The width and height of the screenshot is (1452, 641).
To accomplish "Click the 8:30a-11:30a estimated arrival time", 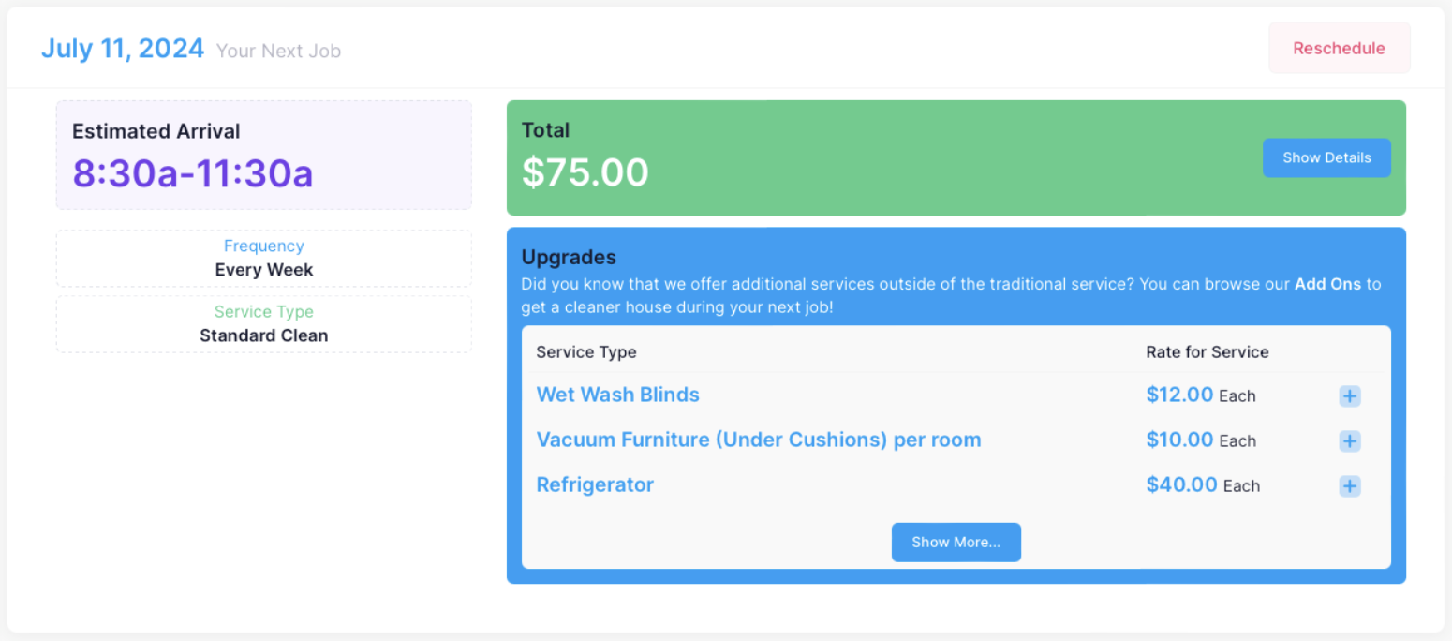I will point(193,173).
